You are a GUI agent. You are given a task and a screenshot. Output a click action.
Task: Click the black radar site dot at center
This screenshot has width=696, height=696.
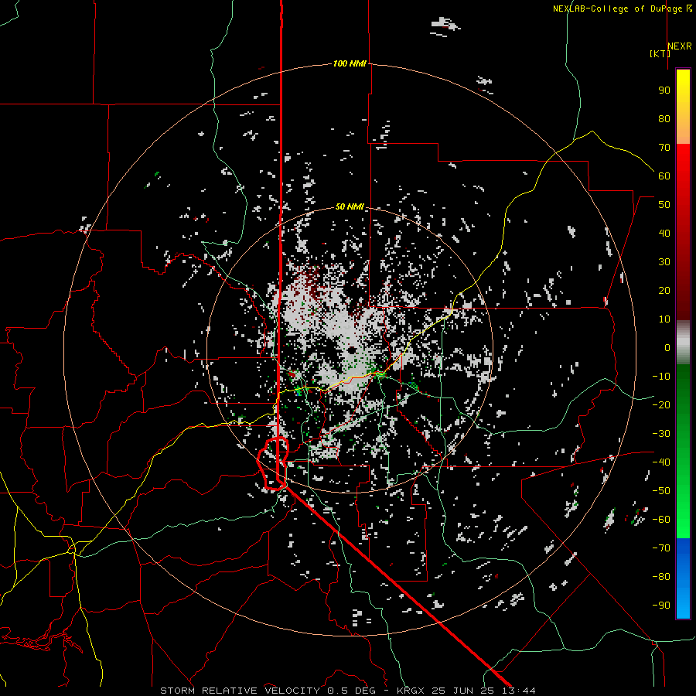352,350
